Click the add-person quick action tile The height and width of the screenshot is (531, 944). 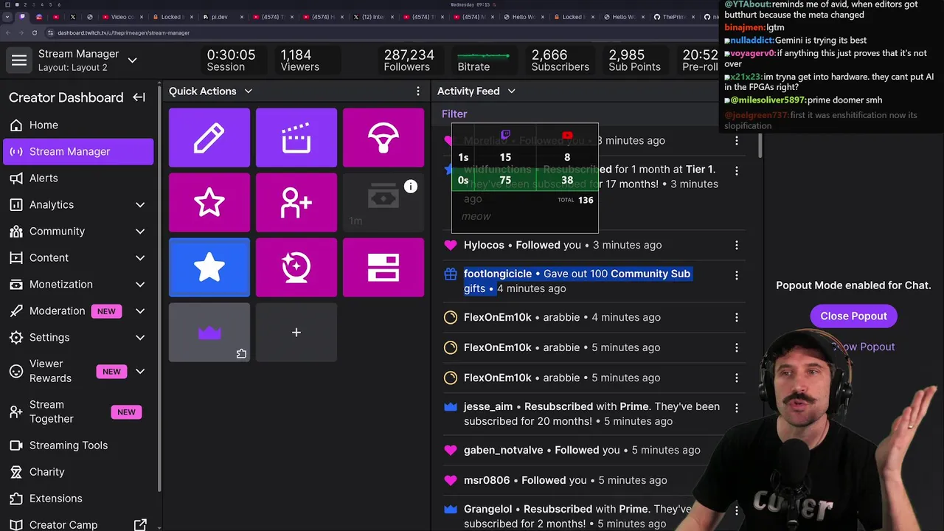click(x=296, y=203)
